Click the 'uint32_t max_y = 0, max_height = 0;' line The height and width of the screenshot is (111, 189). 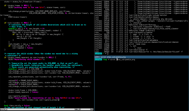[x=26, y=29]
